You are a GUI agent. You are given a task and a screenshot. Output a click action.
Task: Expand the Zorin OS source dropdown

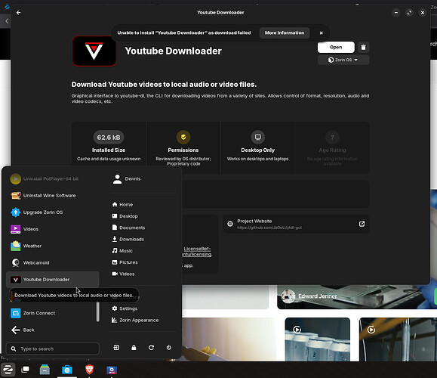[343, 60]
